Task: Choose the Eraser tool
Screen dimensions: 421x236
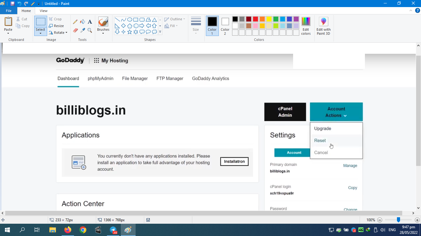Action: (x=75, y=30)
